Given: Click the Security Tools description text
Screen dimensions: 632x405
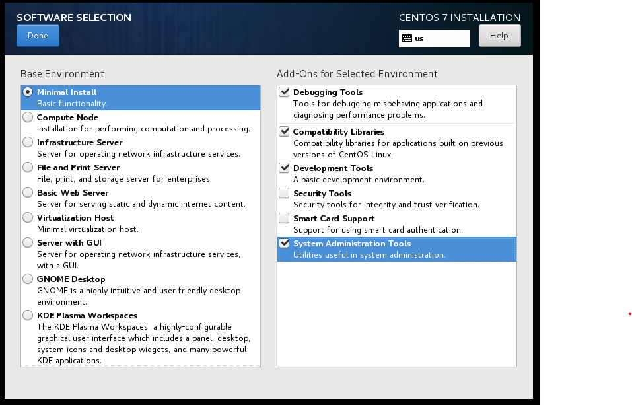Looking at the screenshot, I should click(386, 205).
